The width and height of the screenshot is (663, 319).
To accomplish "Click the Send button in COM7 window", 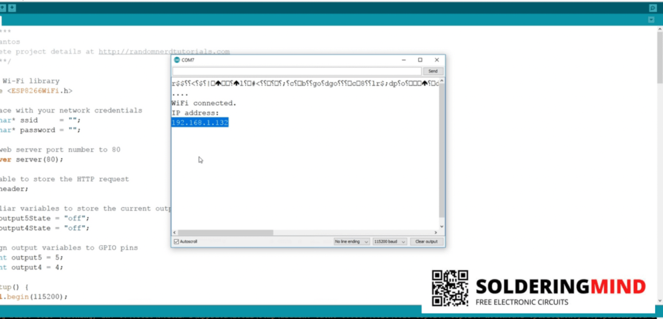I will click(x=433, y=71).
